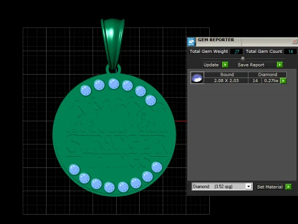
Task: Click the 14 gem count cell in the row
Action: click(x=255, y=81)
